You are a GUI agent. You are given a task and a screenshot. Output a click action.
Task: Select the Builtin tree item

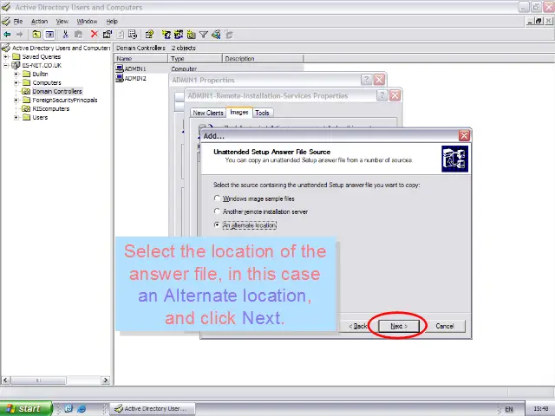click(x=40, y=74)
